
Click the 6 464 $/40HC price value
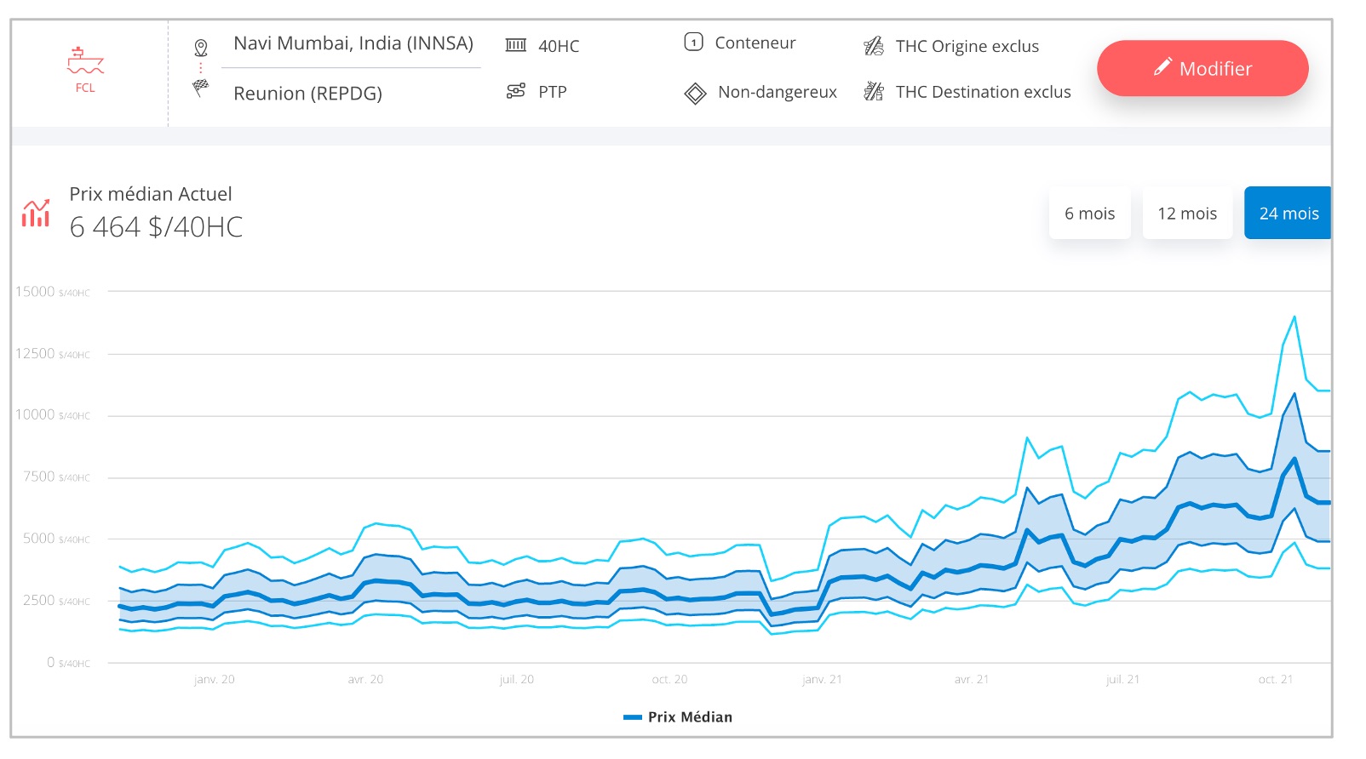click(156, 227)
